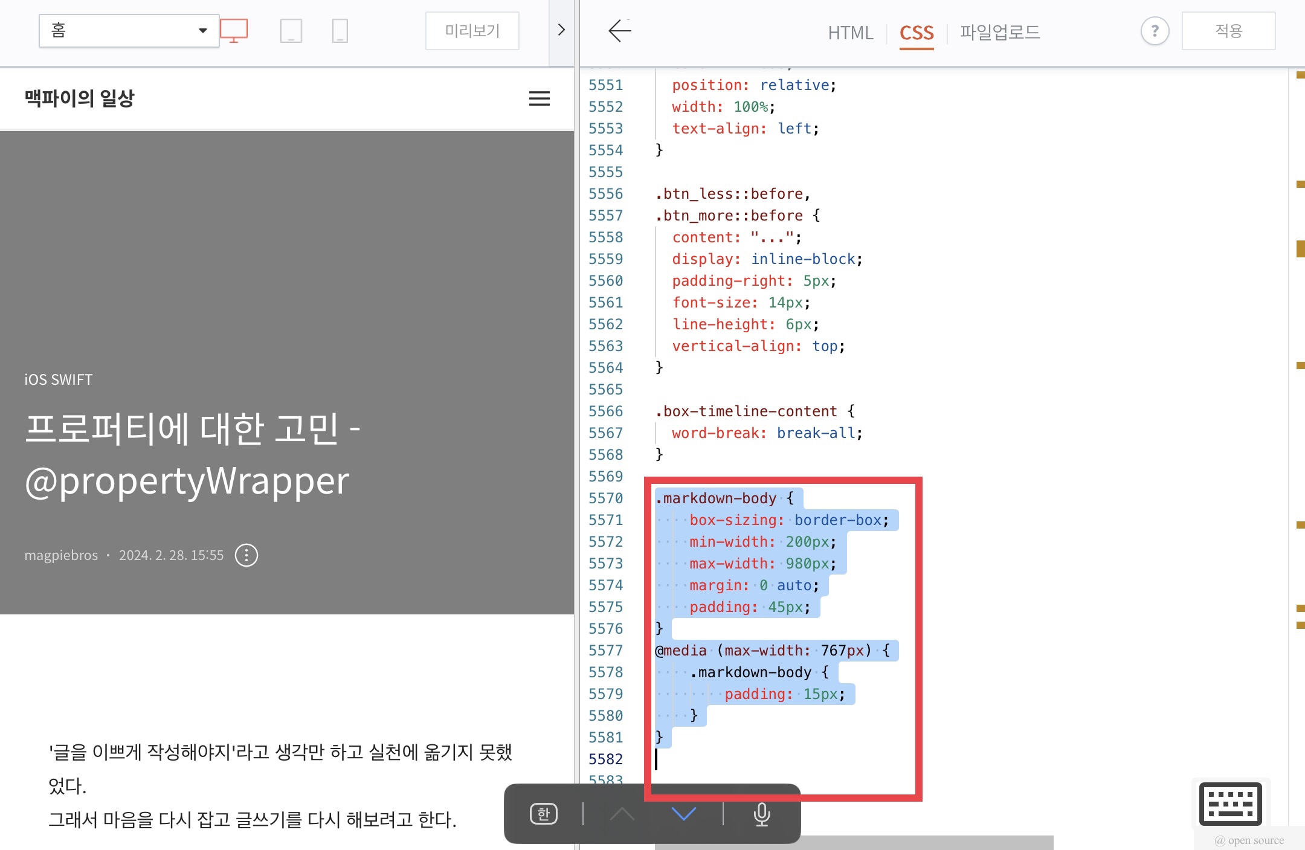Open the 맥파이의 일상 blog title link
Image resolution: width=1305 pixels, height=850 pixels.
click(x=79, y=98)
